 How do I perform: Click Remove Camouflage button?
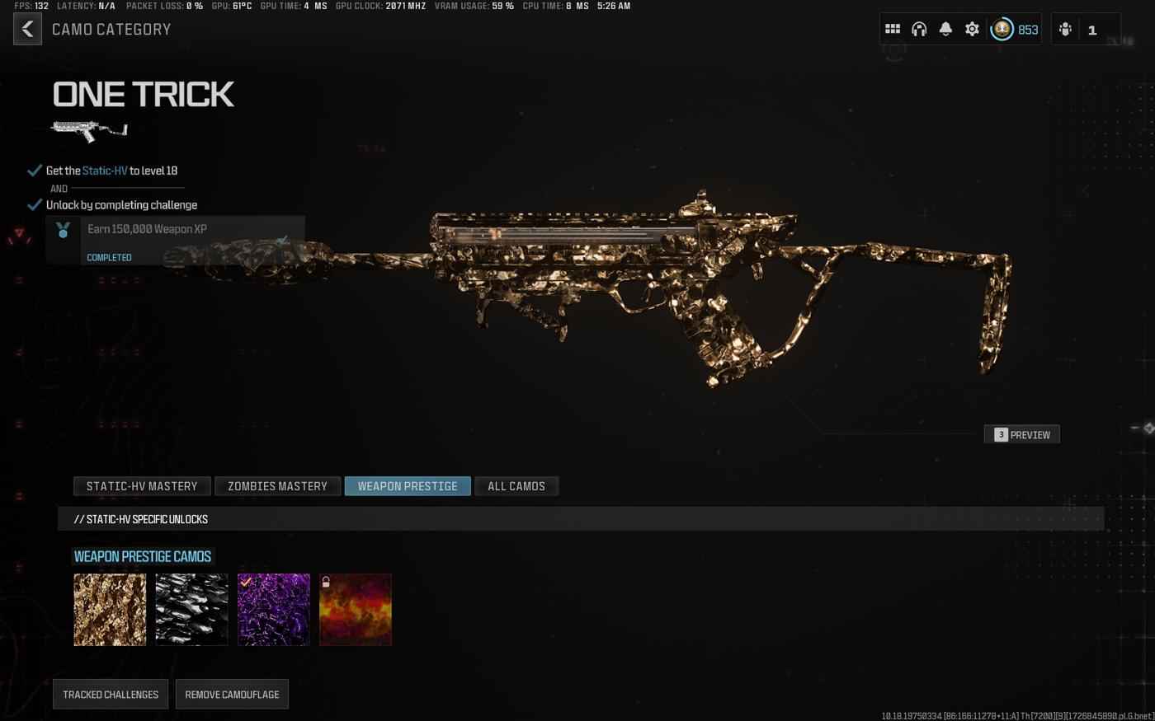tap(232, 695)
